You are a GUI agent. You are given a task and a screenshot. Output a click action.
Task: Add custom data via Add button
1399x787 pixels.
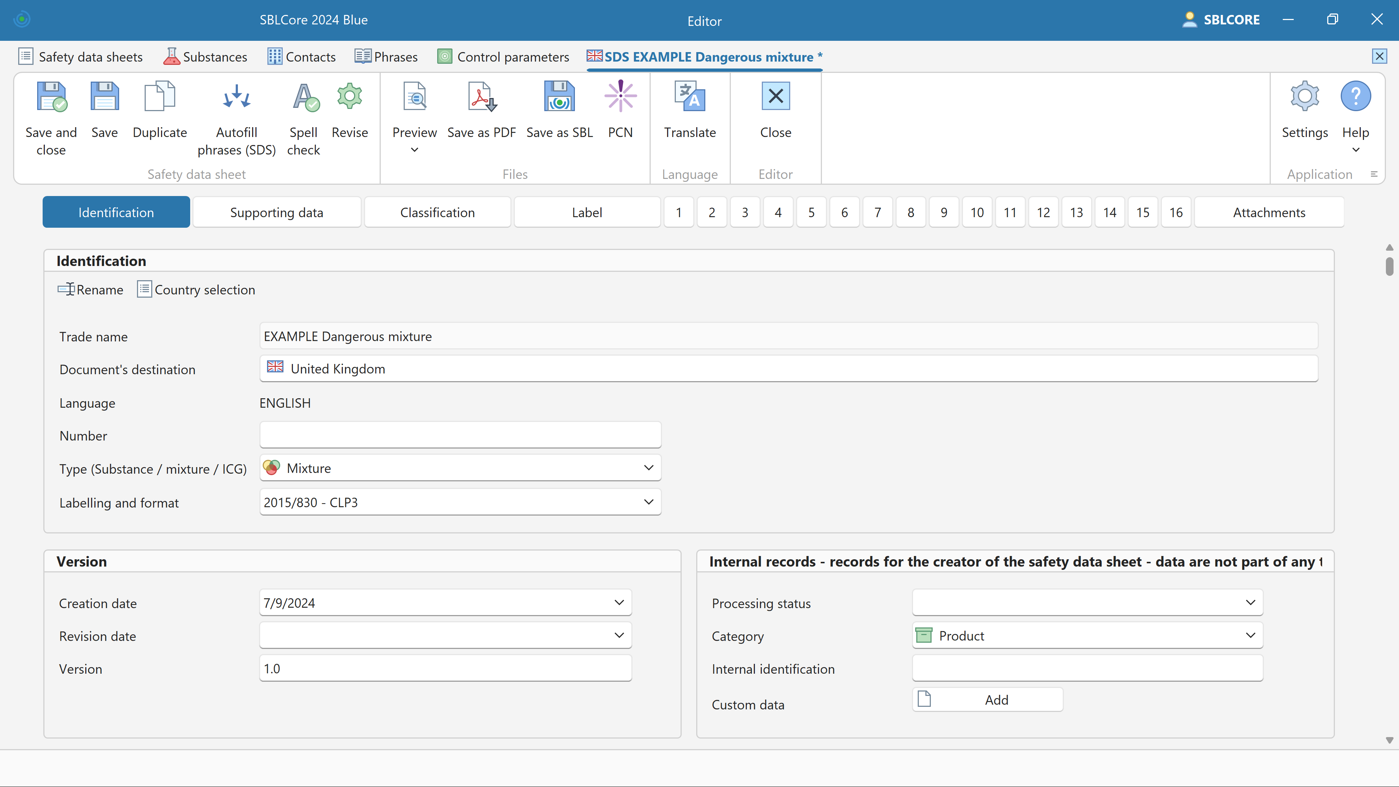[987, 700]
